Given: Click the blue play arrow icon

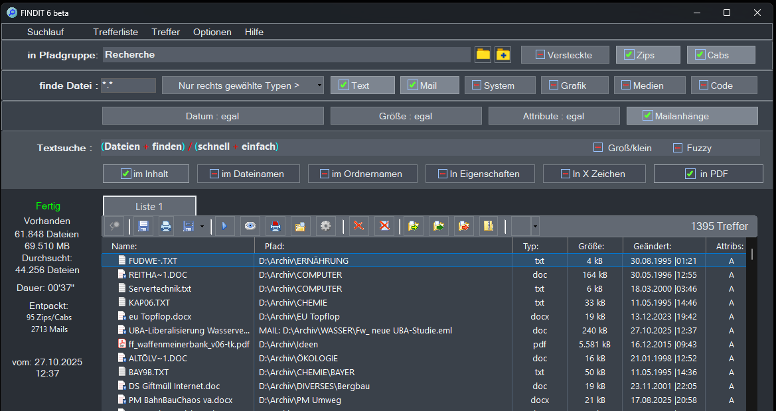Looking at the screenshot, I should [224, 226].
